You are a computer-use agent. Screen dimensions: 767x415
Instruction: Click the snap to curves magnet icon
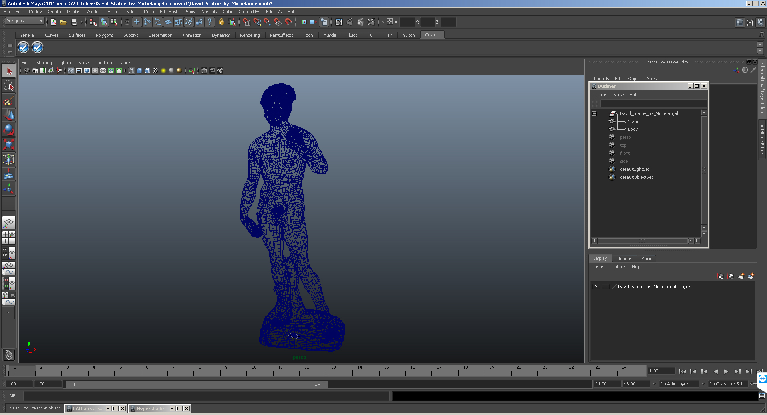[257, 22]
